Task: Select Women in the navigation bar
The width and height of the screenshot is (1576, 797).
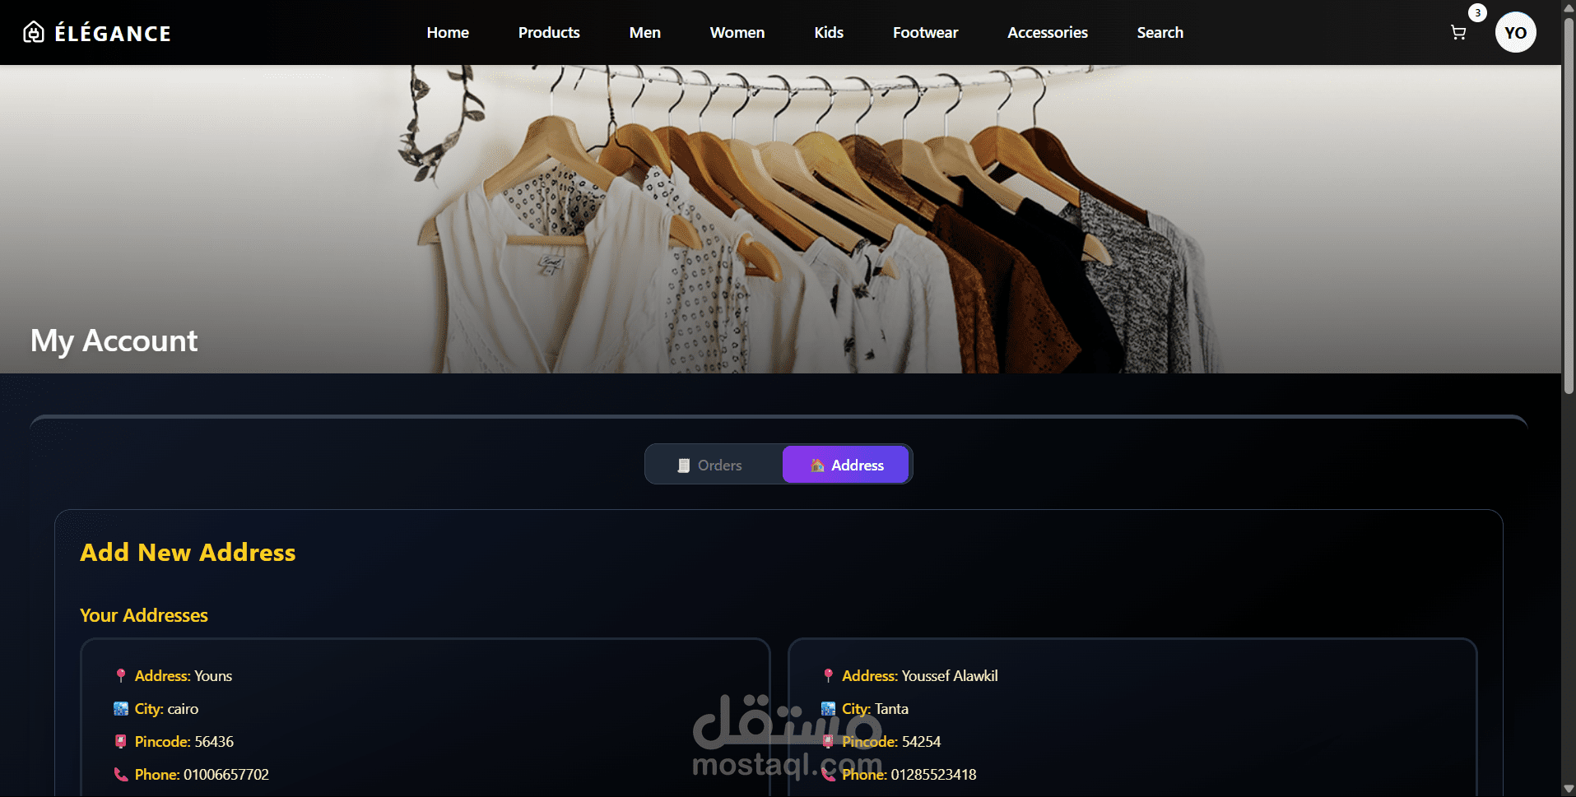Action: pyautogui.click(x=737, y=33)
